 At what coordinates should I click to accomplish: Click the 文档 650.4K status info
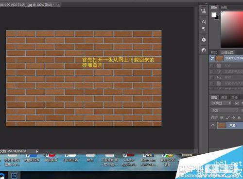coord(13,151)
